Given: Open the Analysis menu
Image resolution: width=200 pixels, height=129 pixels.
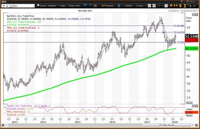Looking at the screenshot, I should [x=108, y=6].
